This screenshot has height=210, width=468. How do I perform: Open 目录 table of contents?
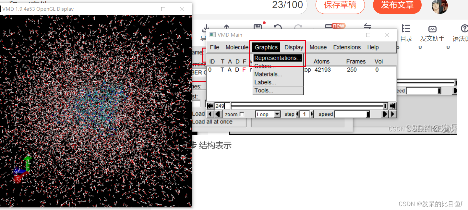(406, 33)
